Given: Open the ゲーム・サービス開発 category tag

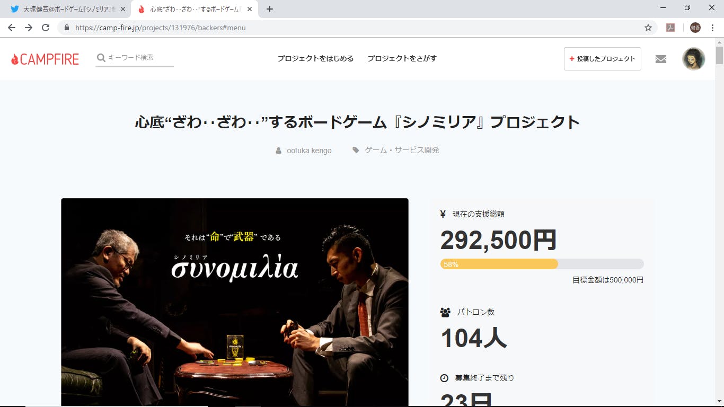Looking at the screenshot, I should [402, 150].
